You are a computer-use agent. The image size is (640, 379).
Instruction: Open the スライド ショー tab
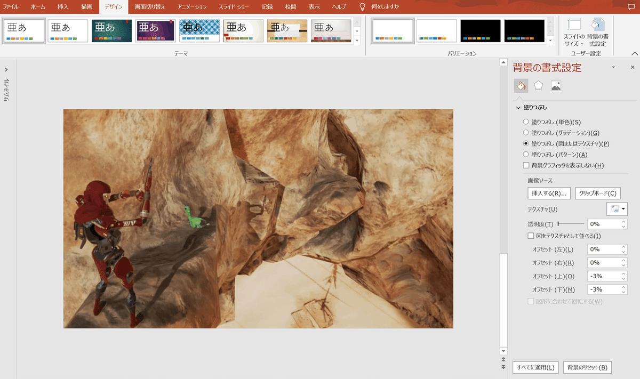(234, 7)
